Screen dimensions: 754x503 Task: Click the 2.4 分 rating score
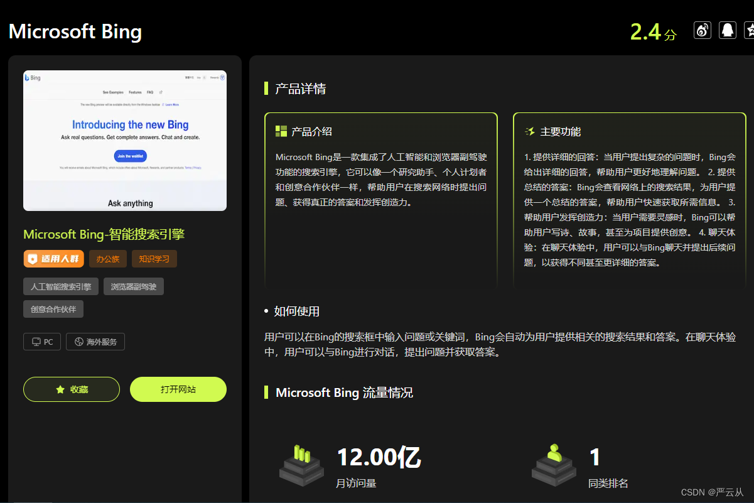653,31
